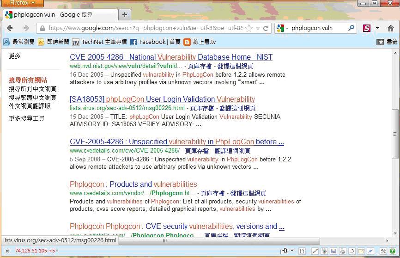This screenshot has width=400, height=258.
Task: Select 外文網頁翻譯版 filter
Action: (x=30, y=106)
